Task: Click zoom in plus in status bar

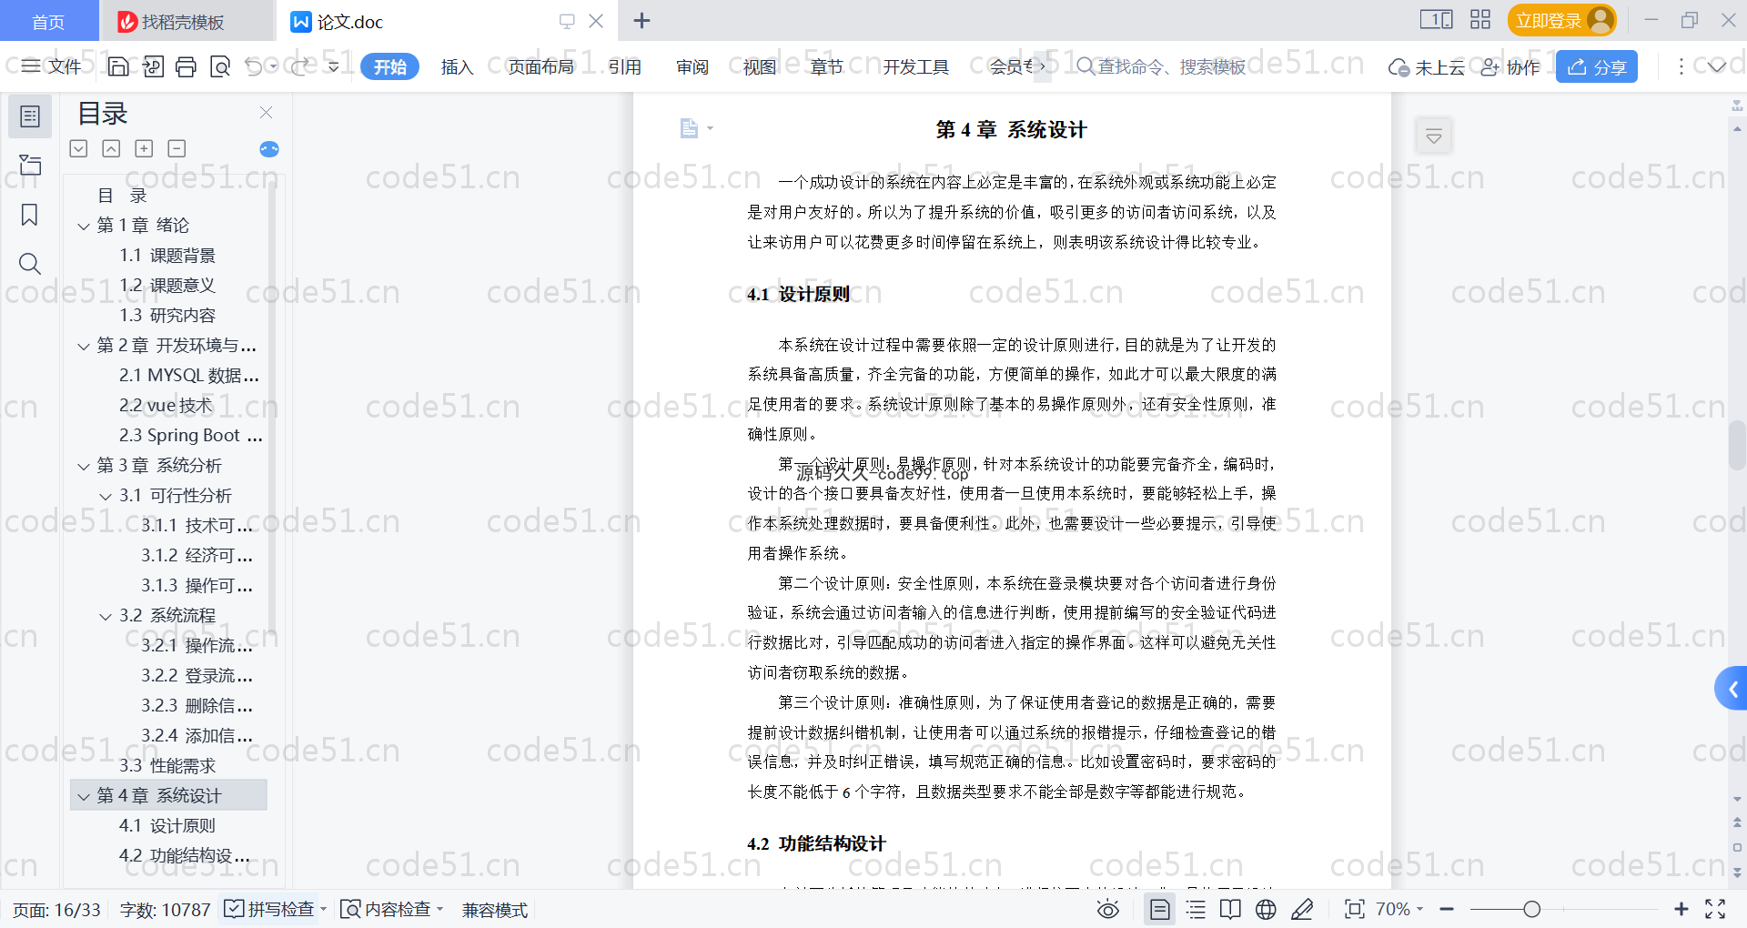Action: click(x=1681, y=909)
